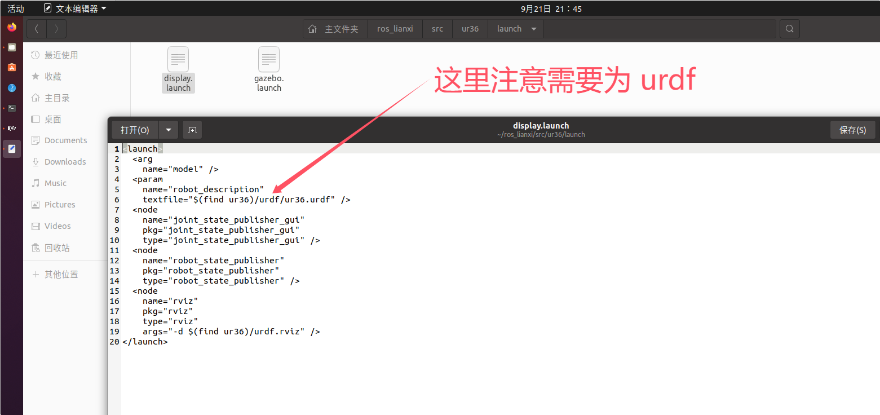This screenshot has height=415, width=880.
Task: Launch RViz from the dock
Action: point(11,128)
